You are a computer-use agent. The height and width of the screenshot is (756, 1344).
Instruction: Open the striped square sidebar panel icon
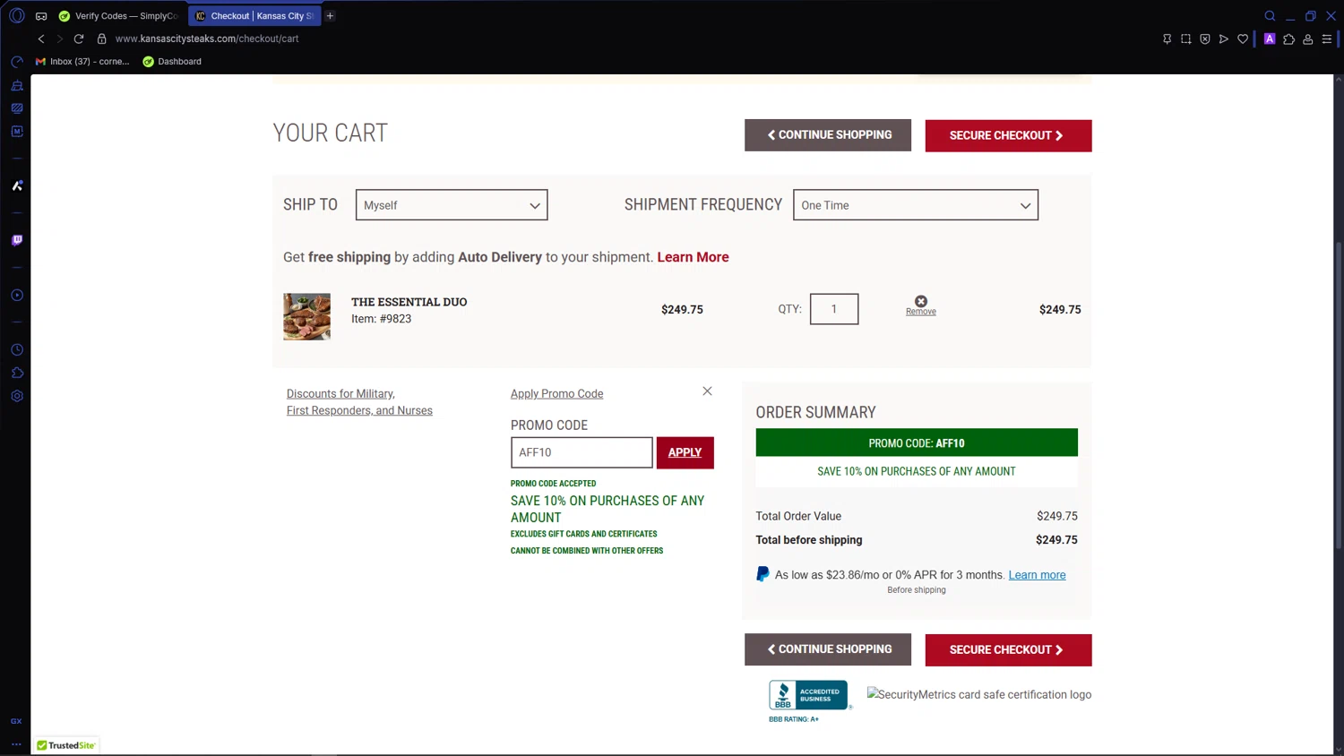(17, 108)
